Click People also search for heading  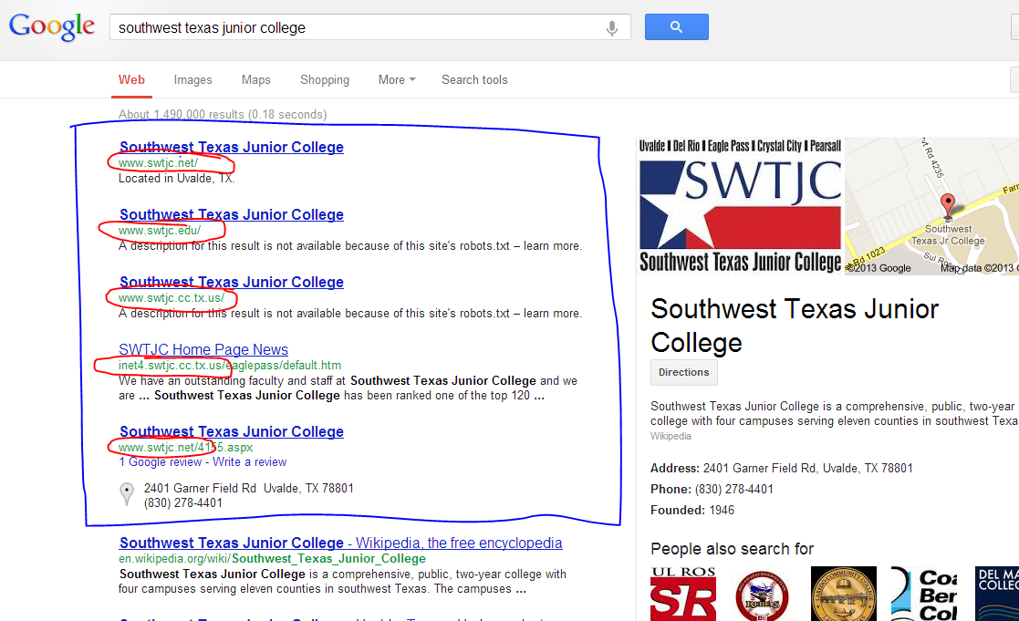pos(732,549)
